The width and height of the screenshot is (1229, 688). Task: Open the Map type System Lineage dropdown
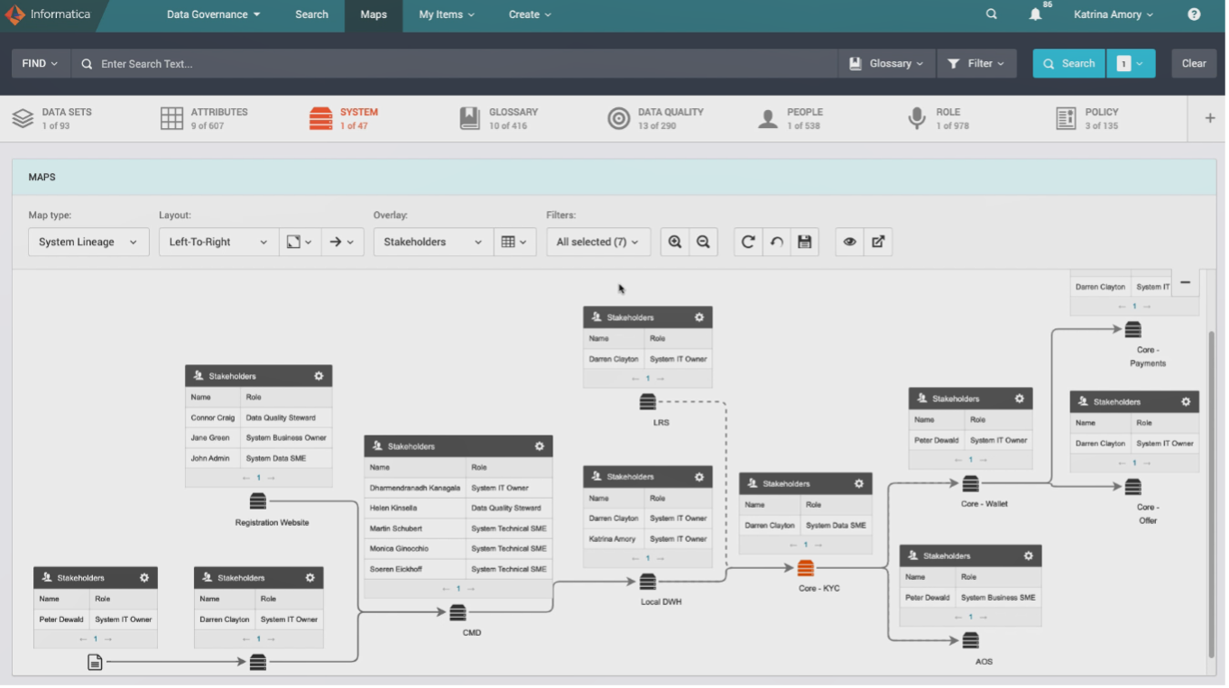tap(88, 242)
